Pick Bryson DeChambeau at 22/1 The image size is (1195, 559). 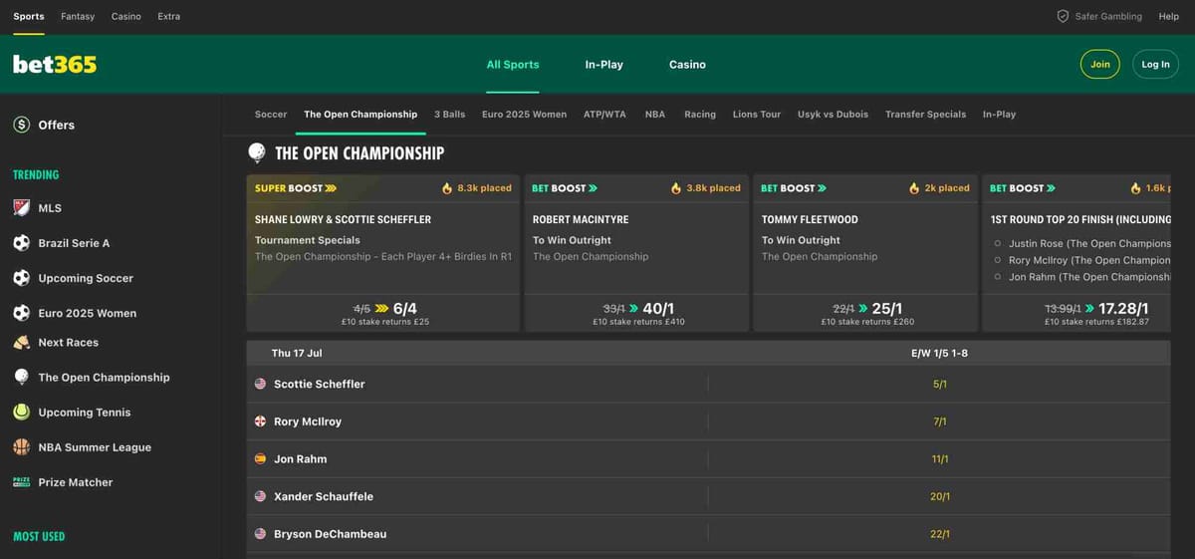coord(940,534)
